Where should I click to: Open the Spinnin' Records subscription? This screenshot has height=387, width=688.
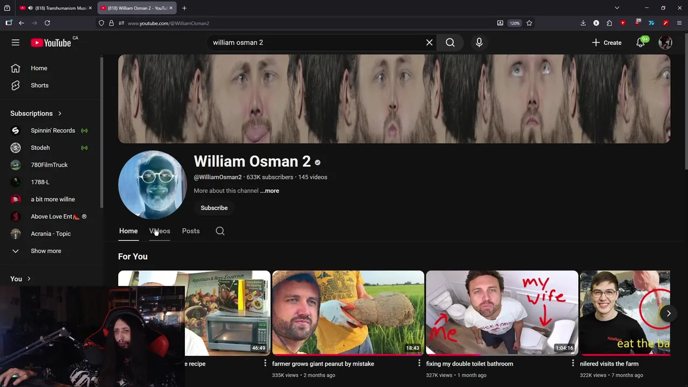(x=52, y=131)
